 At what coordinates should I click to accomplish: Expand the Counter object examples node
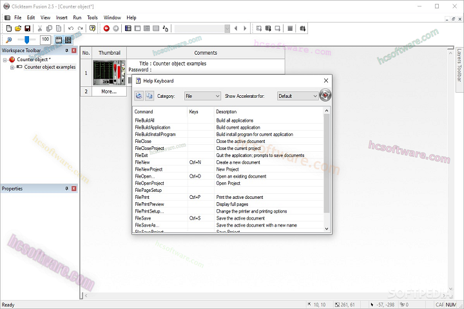(12, 68)
